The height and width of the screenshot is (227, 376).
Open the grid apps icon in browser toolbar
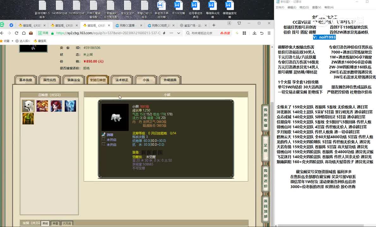(x=244, y=33)
